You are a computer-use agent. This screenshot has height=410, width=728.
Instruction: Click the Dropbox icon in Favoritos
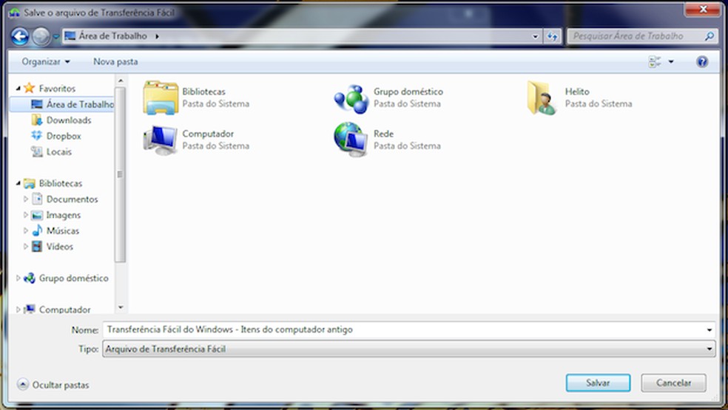coord(37,135)
